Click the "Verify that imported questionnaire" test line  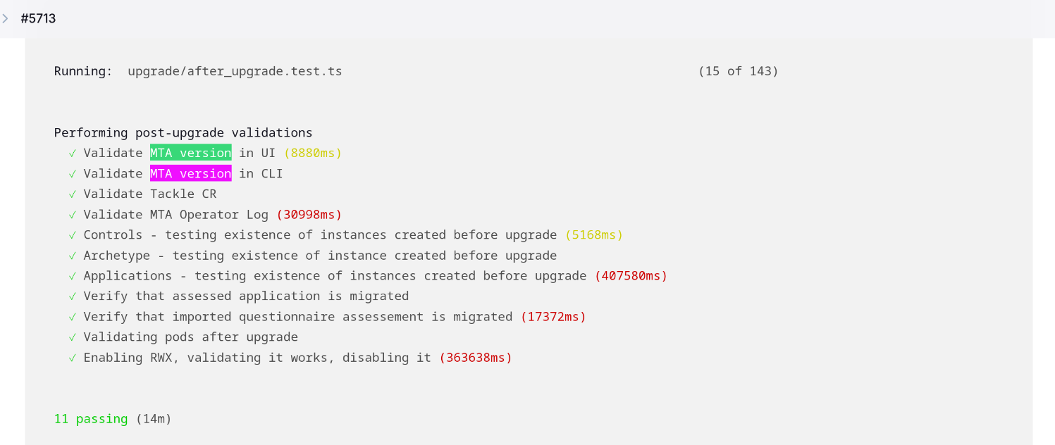tap(297, 316)
